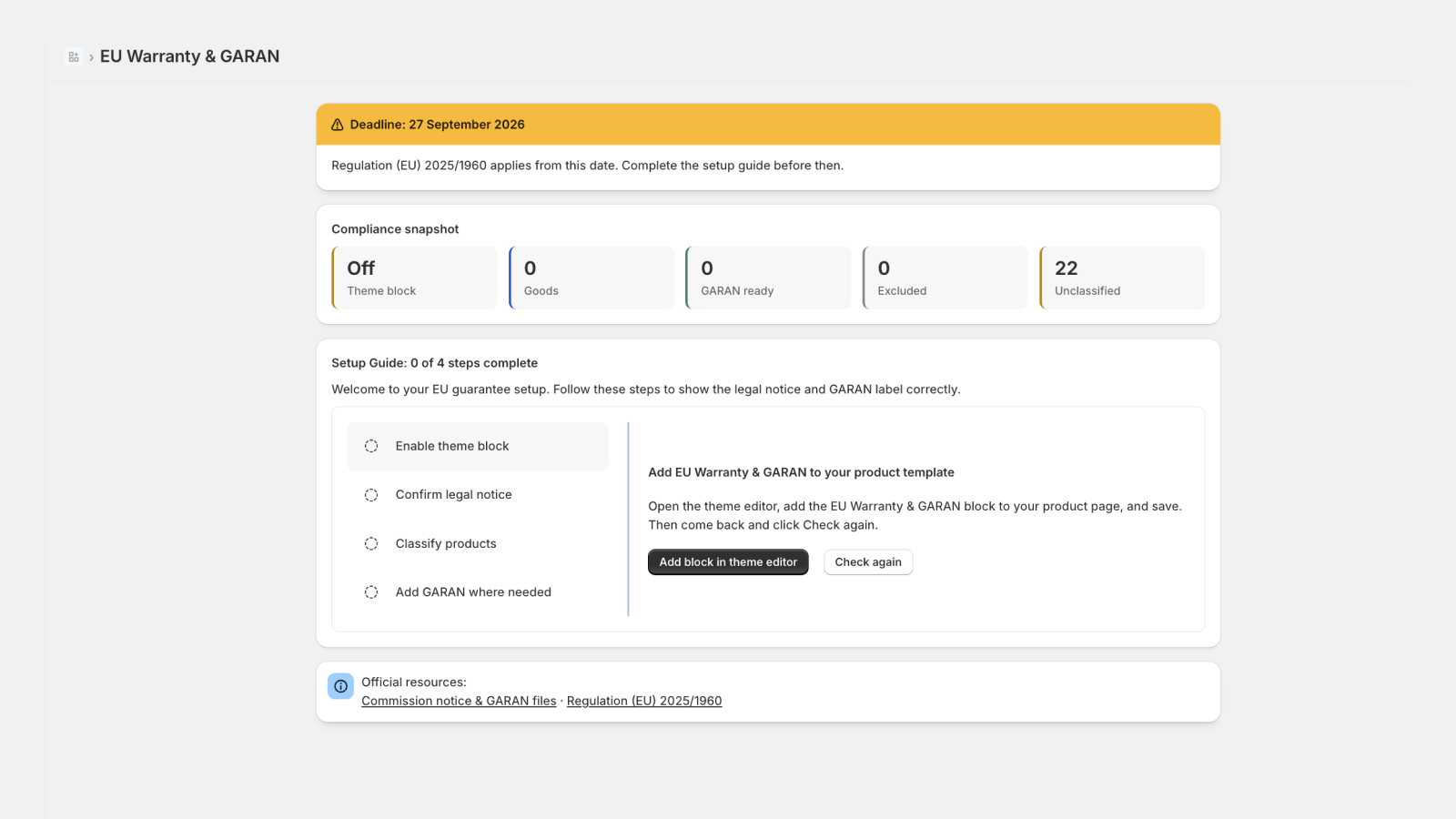This screenshot has height=819, width=1456.
Task: Click the apps breadcrumb icon
Action: (74, 56)
